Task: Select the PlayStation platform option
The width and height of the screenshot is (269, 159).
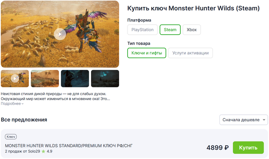Action: (143, 30)
